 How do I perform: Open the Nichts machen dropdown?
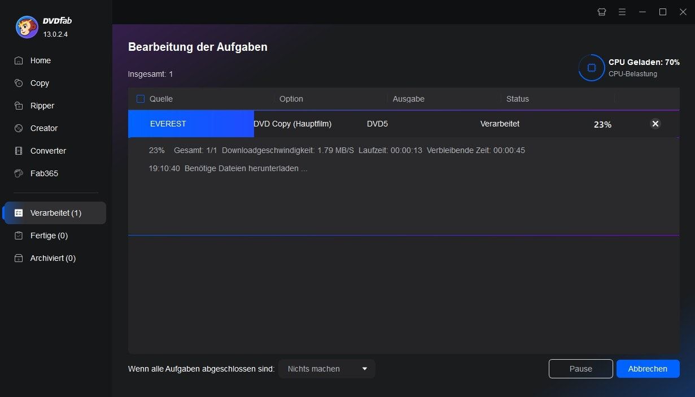click(327, 369)
